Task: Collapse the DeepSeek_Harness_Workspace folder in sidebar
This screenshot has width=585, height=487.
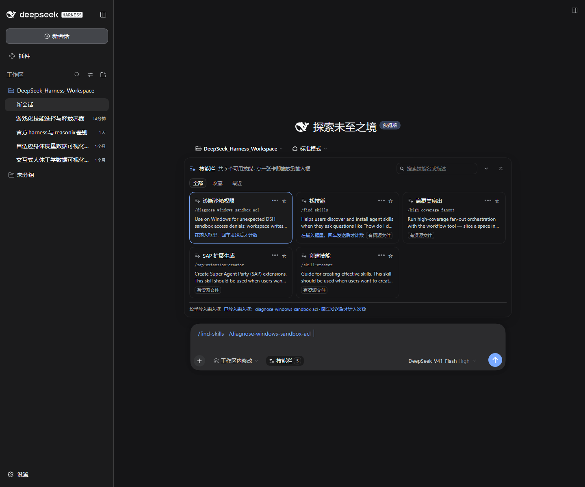Action: coord(57,91)
